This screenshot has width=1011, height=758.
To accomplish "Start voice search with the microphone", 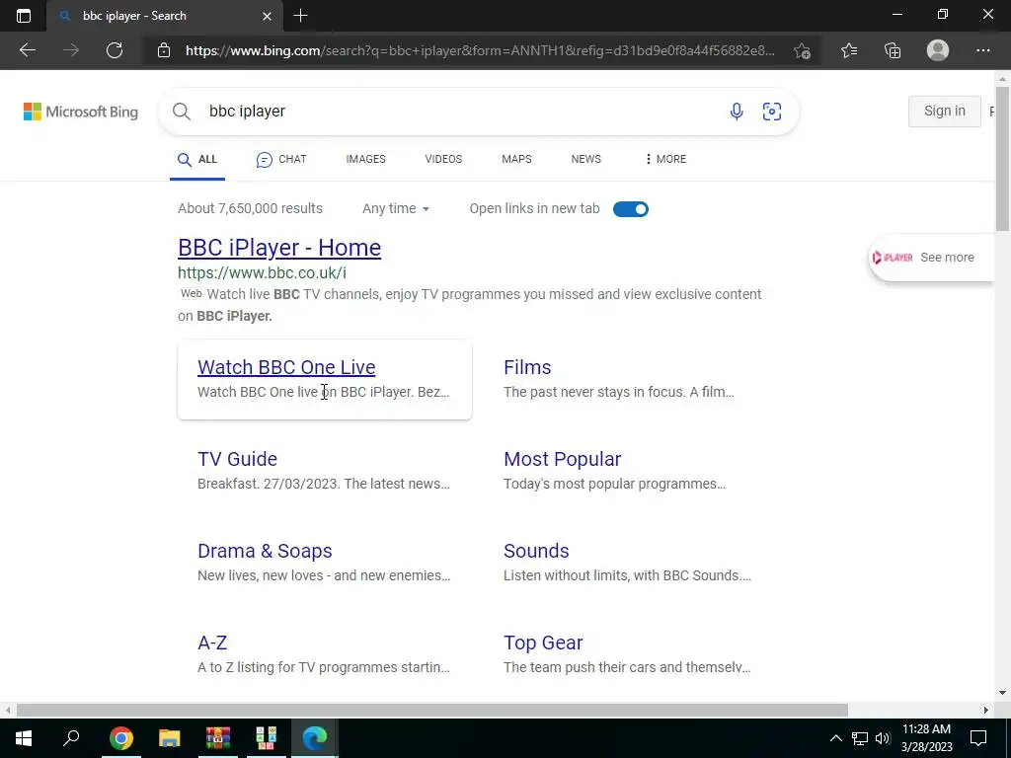I will point(737,112).
